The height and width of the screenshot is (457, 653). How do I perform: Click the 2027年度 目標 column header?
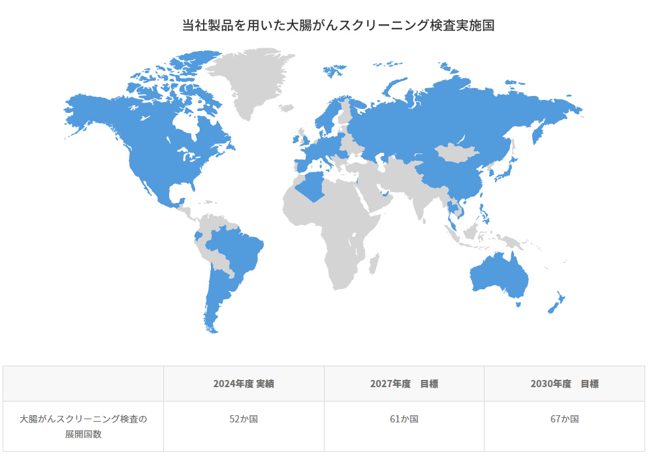(x=404, y=384)
